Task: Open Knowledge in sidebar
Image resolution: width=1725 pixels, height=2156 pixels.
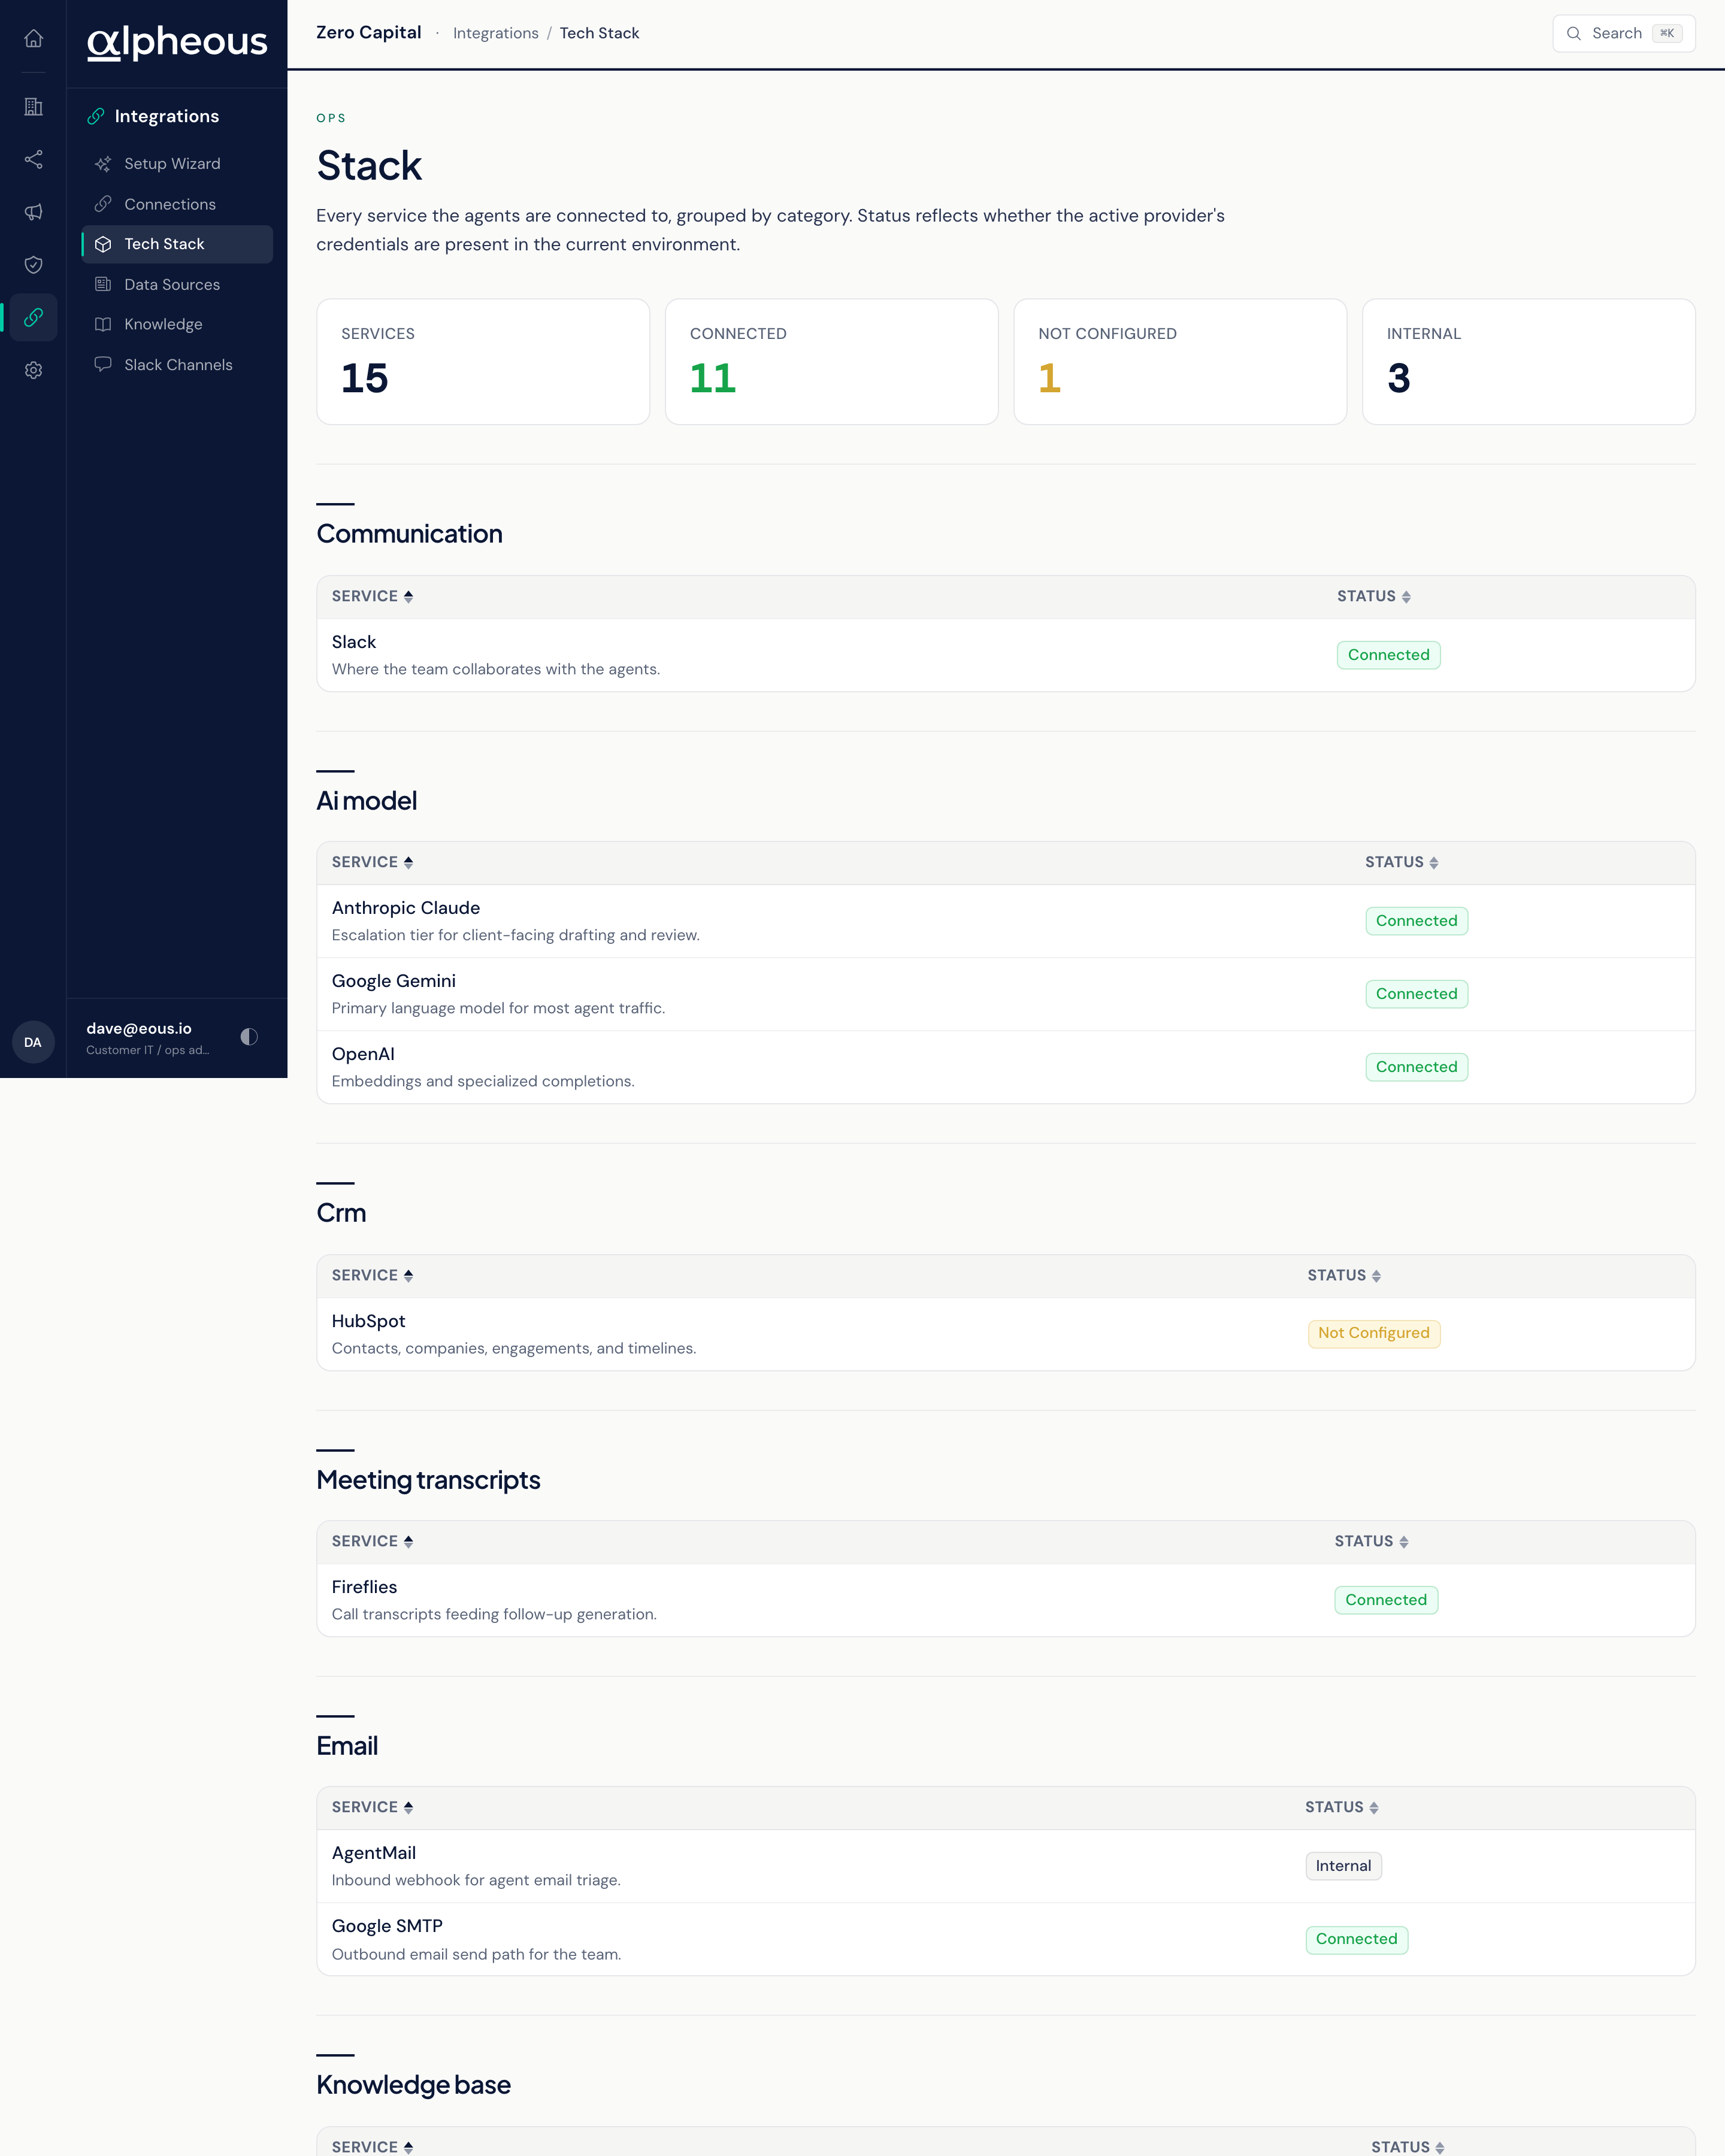Action: (177, 324)
